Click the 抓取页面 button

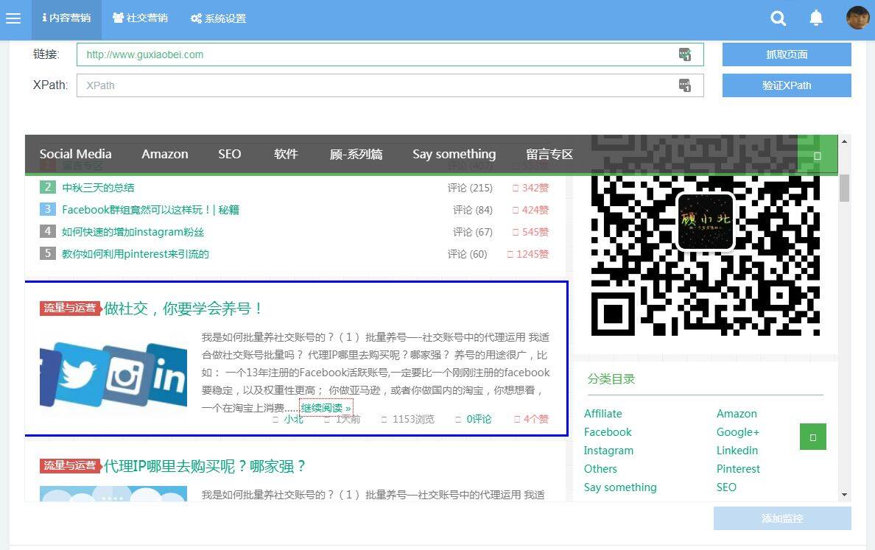787,54
